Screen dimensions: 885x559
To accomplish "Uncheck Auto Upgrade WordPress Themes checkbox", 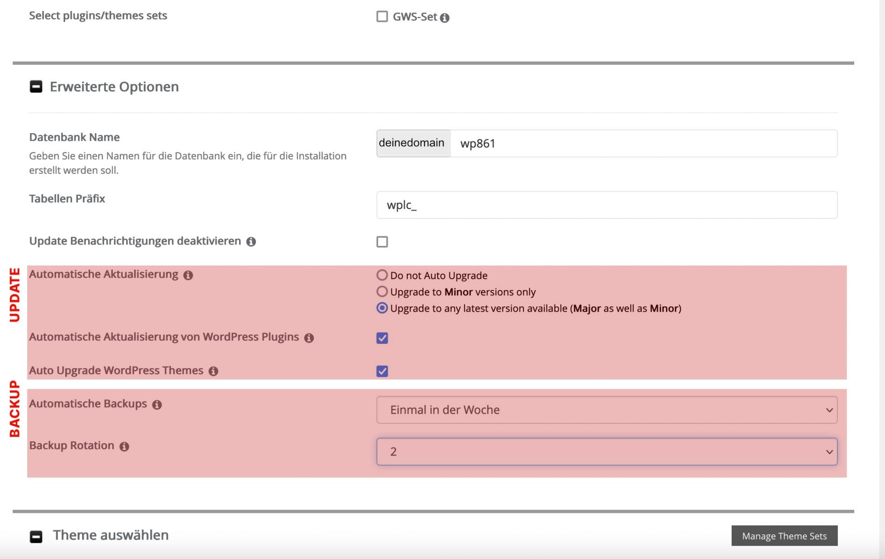I will coord(382,371).
